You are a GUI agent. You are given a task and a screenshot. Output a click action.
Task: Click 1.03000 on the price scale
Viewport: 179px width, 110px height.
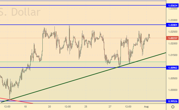(x=172, y=20)
